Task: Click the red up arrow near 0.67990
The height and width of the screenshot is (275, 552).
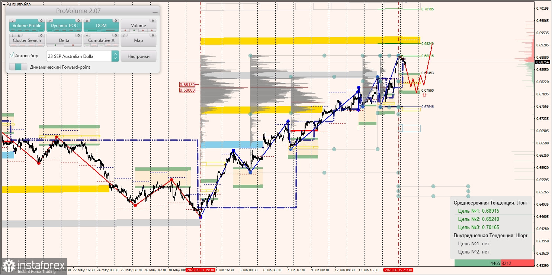Action: pyautogui.click(x=424, y=95)
